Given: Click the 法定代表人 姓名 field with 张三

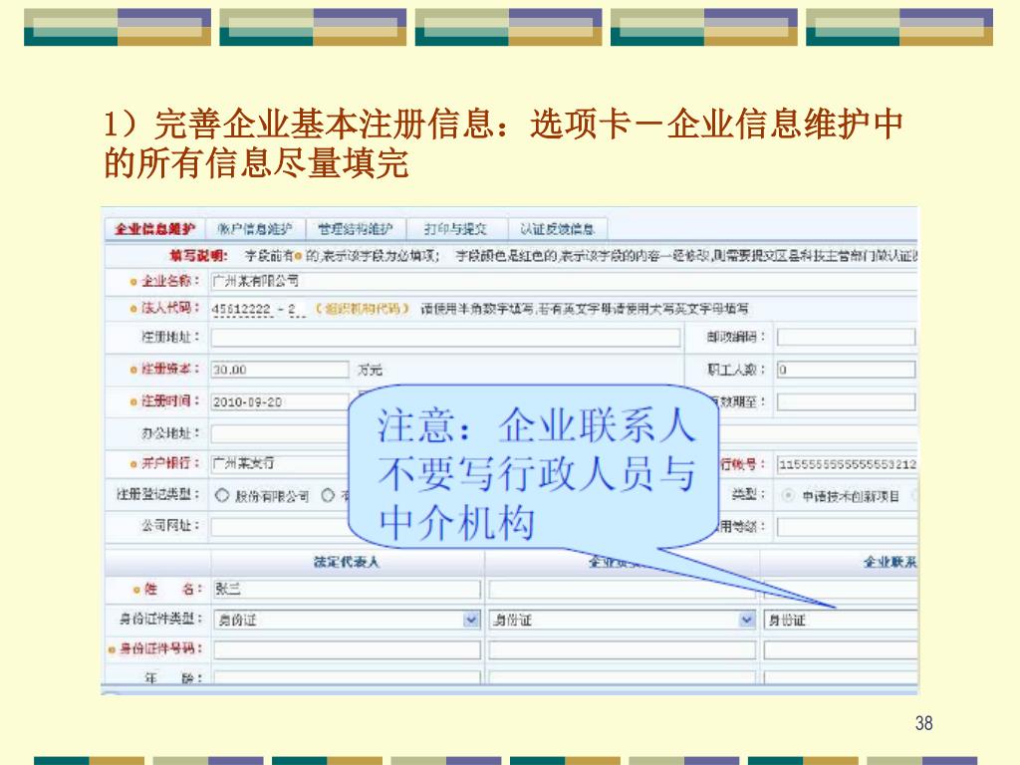Looking at the screenshot, I should point(346,589).
